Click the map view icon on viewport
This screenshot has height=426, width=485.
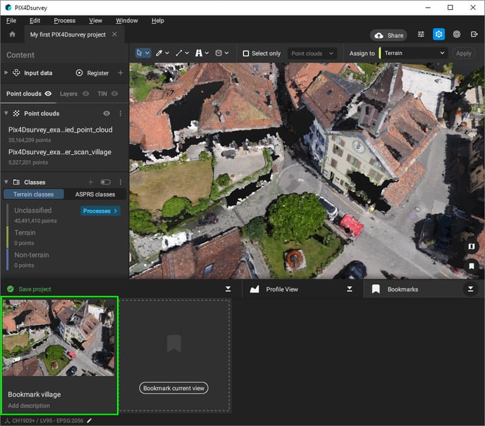tap(472, 246)
